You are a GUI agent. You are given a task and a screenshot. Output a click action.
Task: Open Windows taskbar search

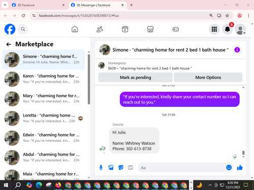point(18,185)
